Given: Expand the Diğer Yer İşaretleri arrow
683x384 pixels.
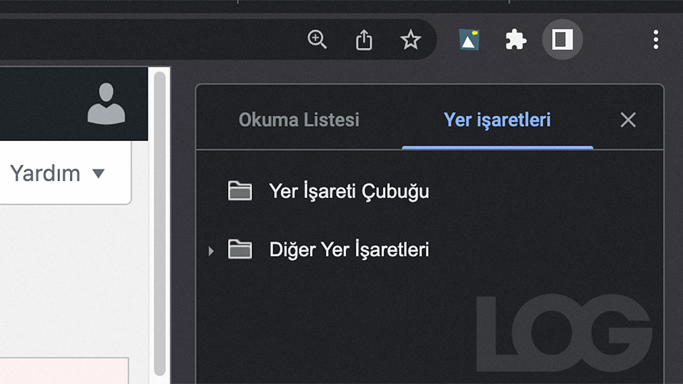Looking at the screenshot, I should (211, 250).
